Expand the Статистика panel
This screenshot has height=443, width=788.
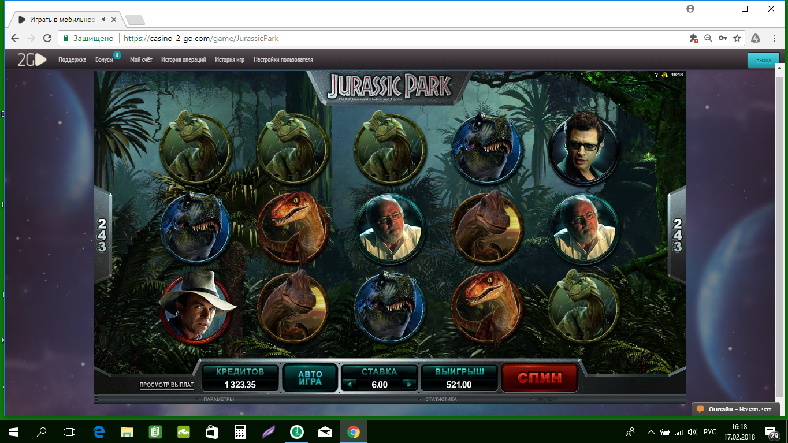tap(440, 399)
